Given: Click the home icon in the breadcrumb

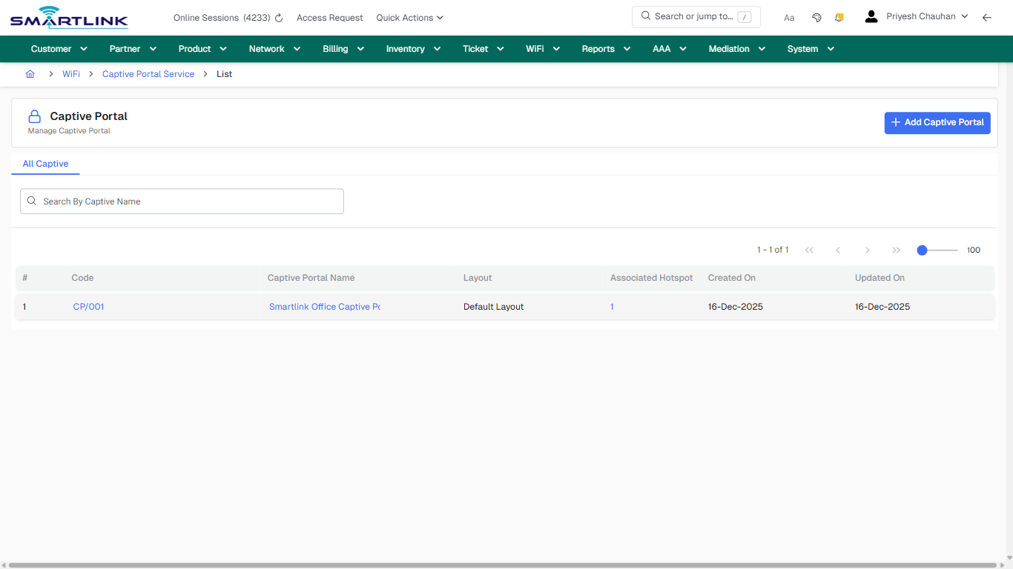Looking at the screenshot, I should 30,74.
